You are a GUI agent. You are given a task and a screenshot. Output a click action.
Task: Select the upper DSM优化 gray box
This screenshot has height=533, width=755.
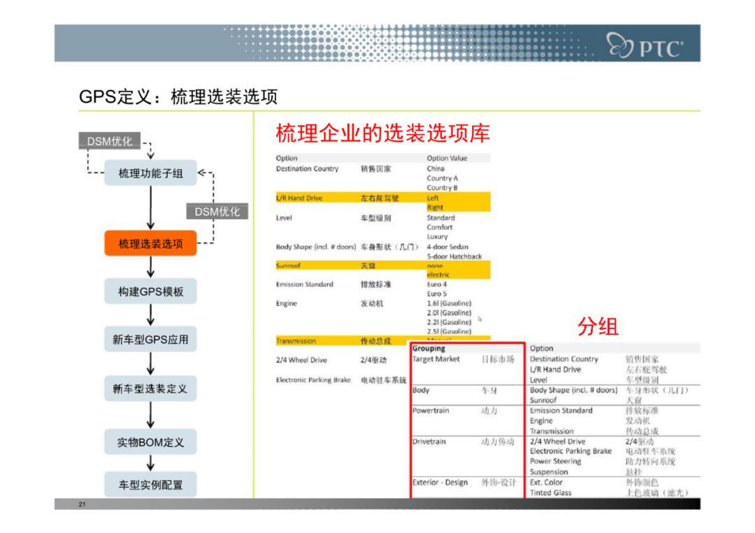109,141
